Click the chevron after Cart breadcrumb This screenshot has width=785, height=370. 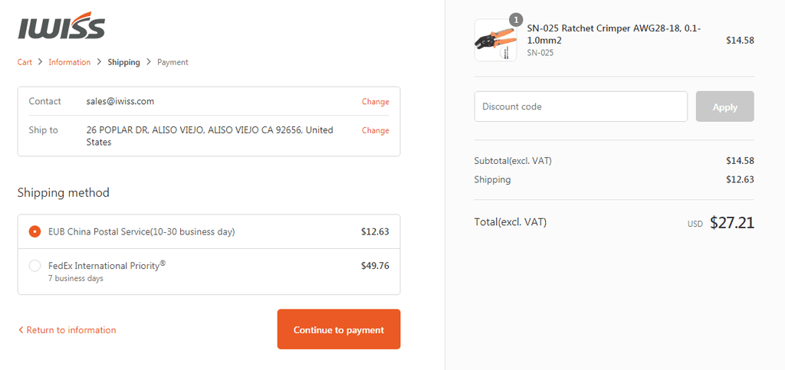coord(40,62)
